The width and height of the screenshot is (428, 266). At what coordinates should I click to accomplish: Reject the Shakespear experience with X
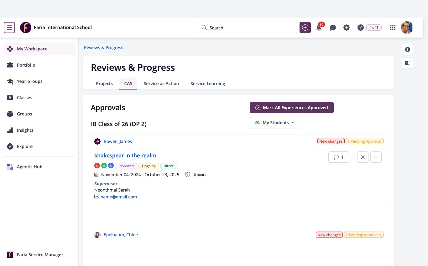click(363, 157)
